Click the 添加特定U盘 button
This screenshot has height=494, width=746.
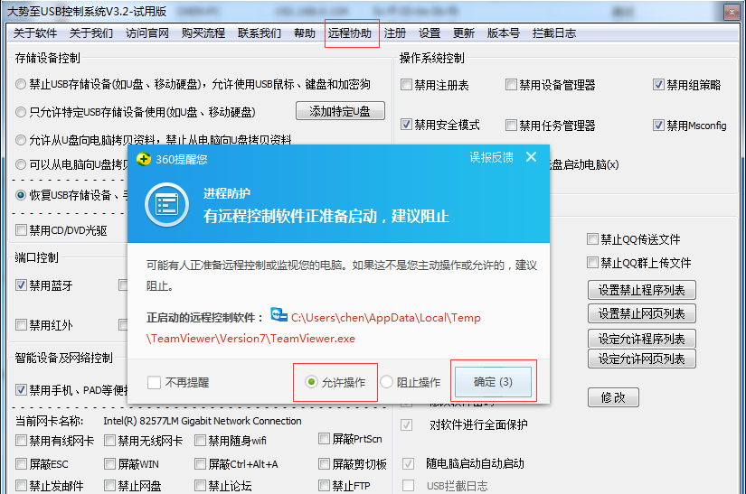(x=340, y=111)
